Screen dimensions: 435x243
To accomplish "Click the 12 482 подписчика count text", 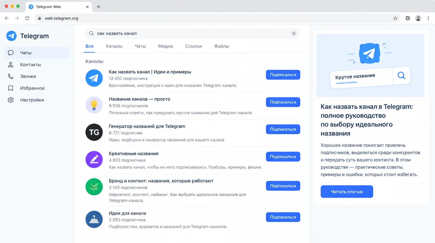I will click(x=128, y=79).
